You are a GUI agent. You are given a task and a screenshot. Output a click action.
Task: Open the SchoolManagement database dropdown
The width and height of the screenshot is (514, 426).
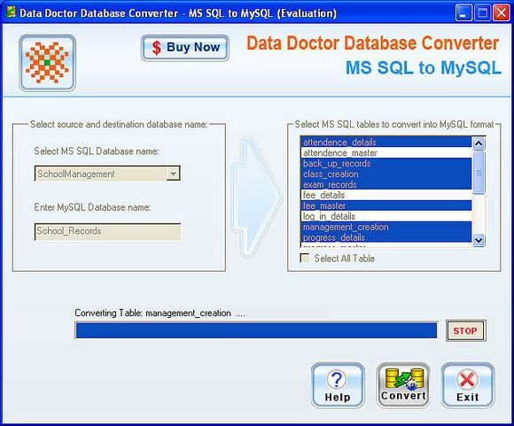click(173, 174)
